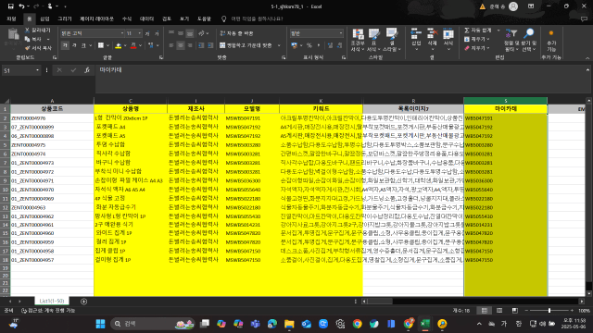Image resolution: width=593 pixels, height=333 pixels.
Task: Center text horizontally
Action: [181, 45]
